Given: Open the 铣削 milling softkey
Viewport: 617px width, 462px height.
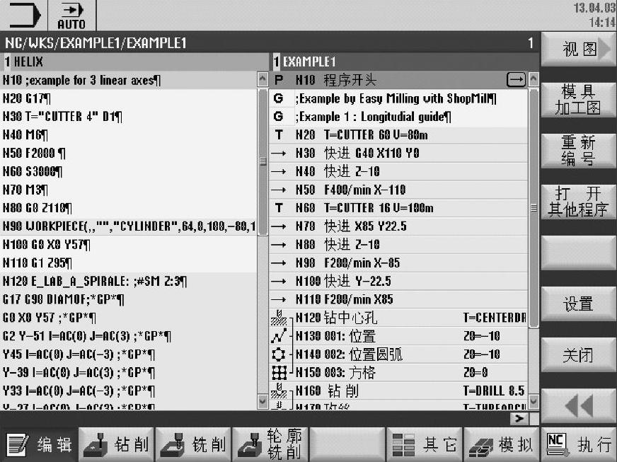Looking at the screenshot, I should tap(194, 444).
